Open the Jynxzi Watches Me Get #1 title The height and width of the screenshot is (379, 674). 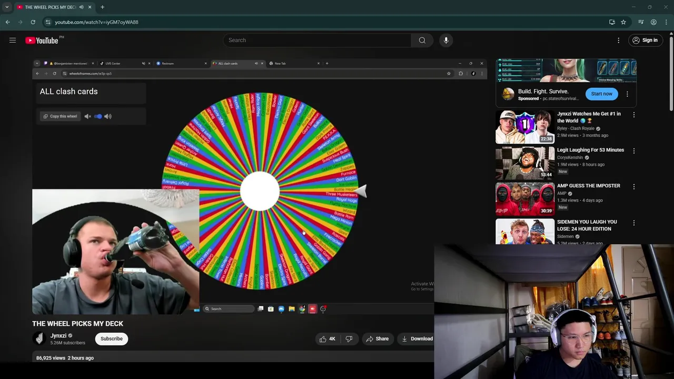click(x=590, y=117)
